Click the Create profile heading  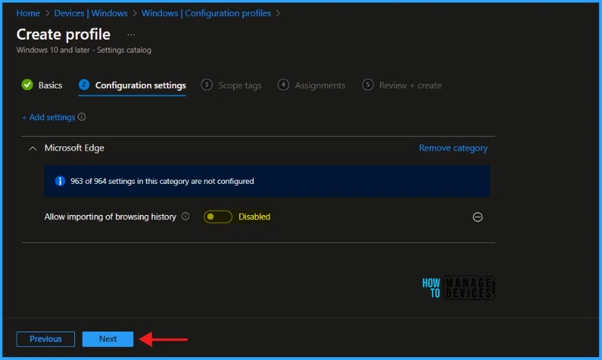[x=63, y=35]
